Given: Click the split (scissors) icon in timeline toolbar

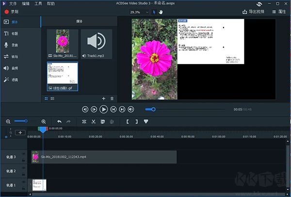Looking at the screenshot, I should coord(93,121).
